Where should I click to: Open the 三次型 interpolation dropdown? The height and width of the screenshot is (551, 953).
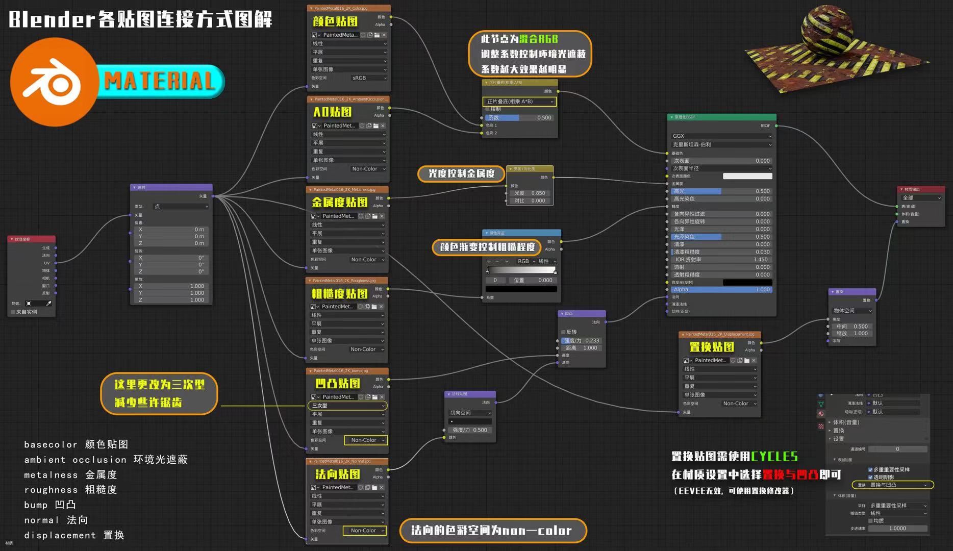coord(347,406)
